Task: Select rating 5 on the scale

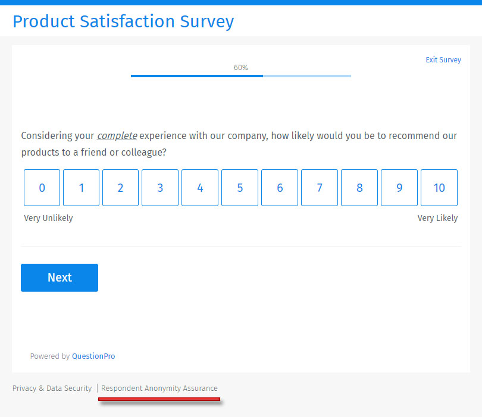Action: [240, 187]
